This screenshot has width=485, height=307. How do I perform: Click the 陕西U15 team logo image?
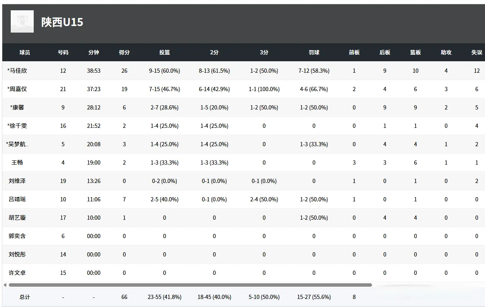tap(22, 21)
